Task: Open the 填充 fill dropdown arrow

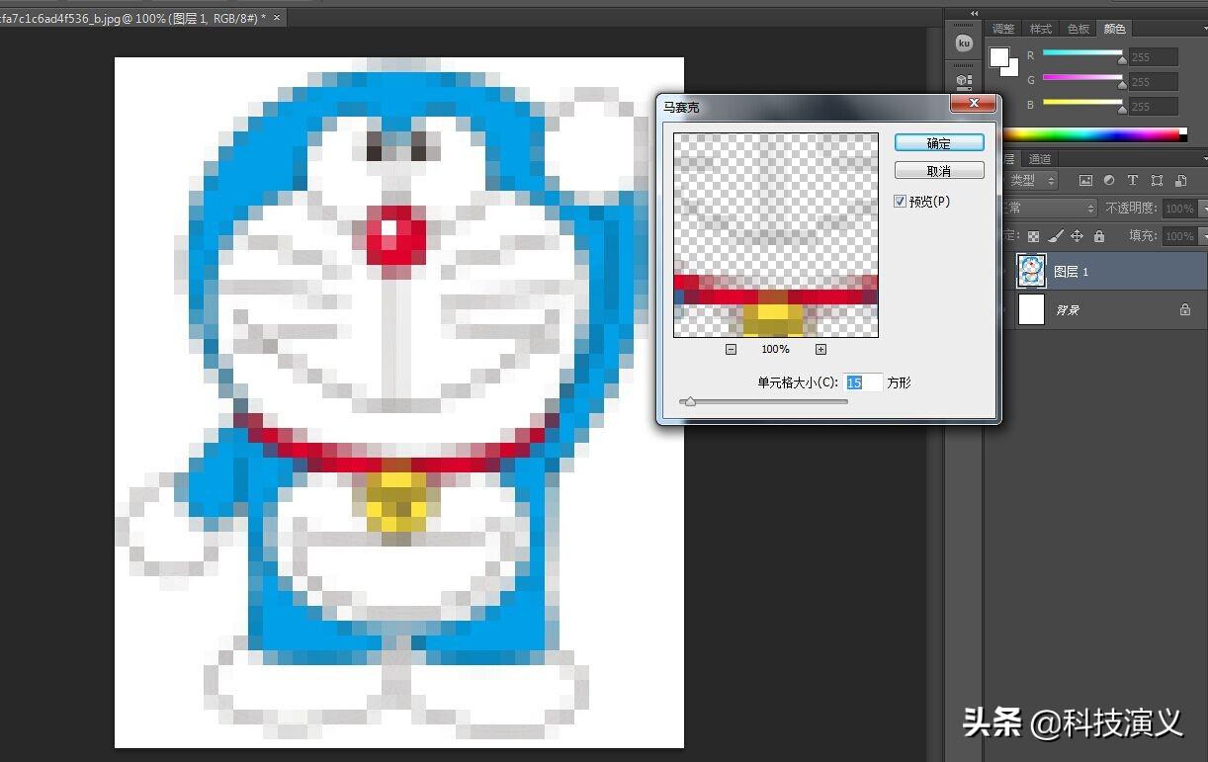Action: click(x=1203, y=236)
